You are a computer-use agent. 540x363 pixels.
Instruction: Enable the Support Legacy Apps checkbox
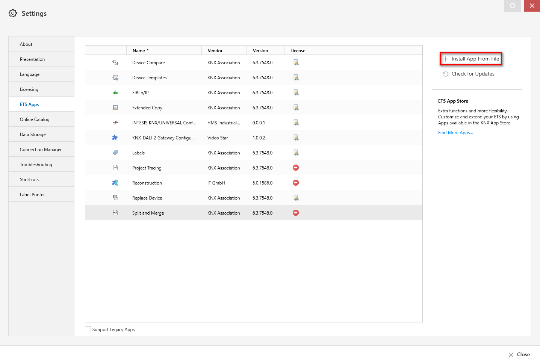pos(88,329)
